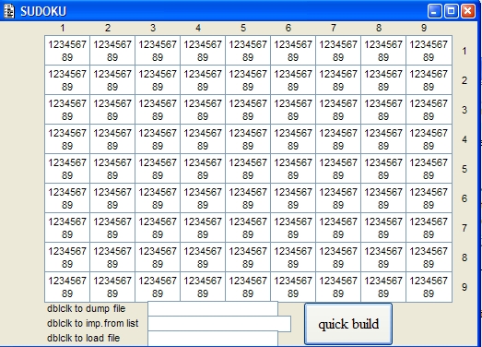Viewport: 482px width, 347px height.
Task: Select the cell at row 9, column 1
Action: [x=67, y=287]
